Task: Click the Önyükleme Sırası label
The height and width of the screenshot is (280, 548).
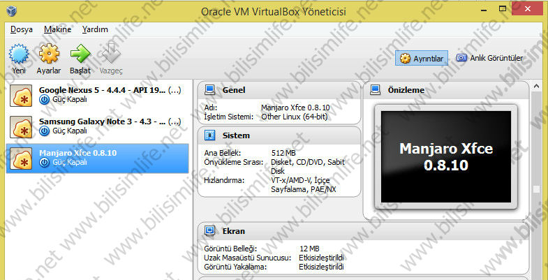Action: click(233, 163)
